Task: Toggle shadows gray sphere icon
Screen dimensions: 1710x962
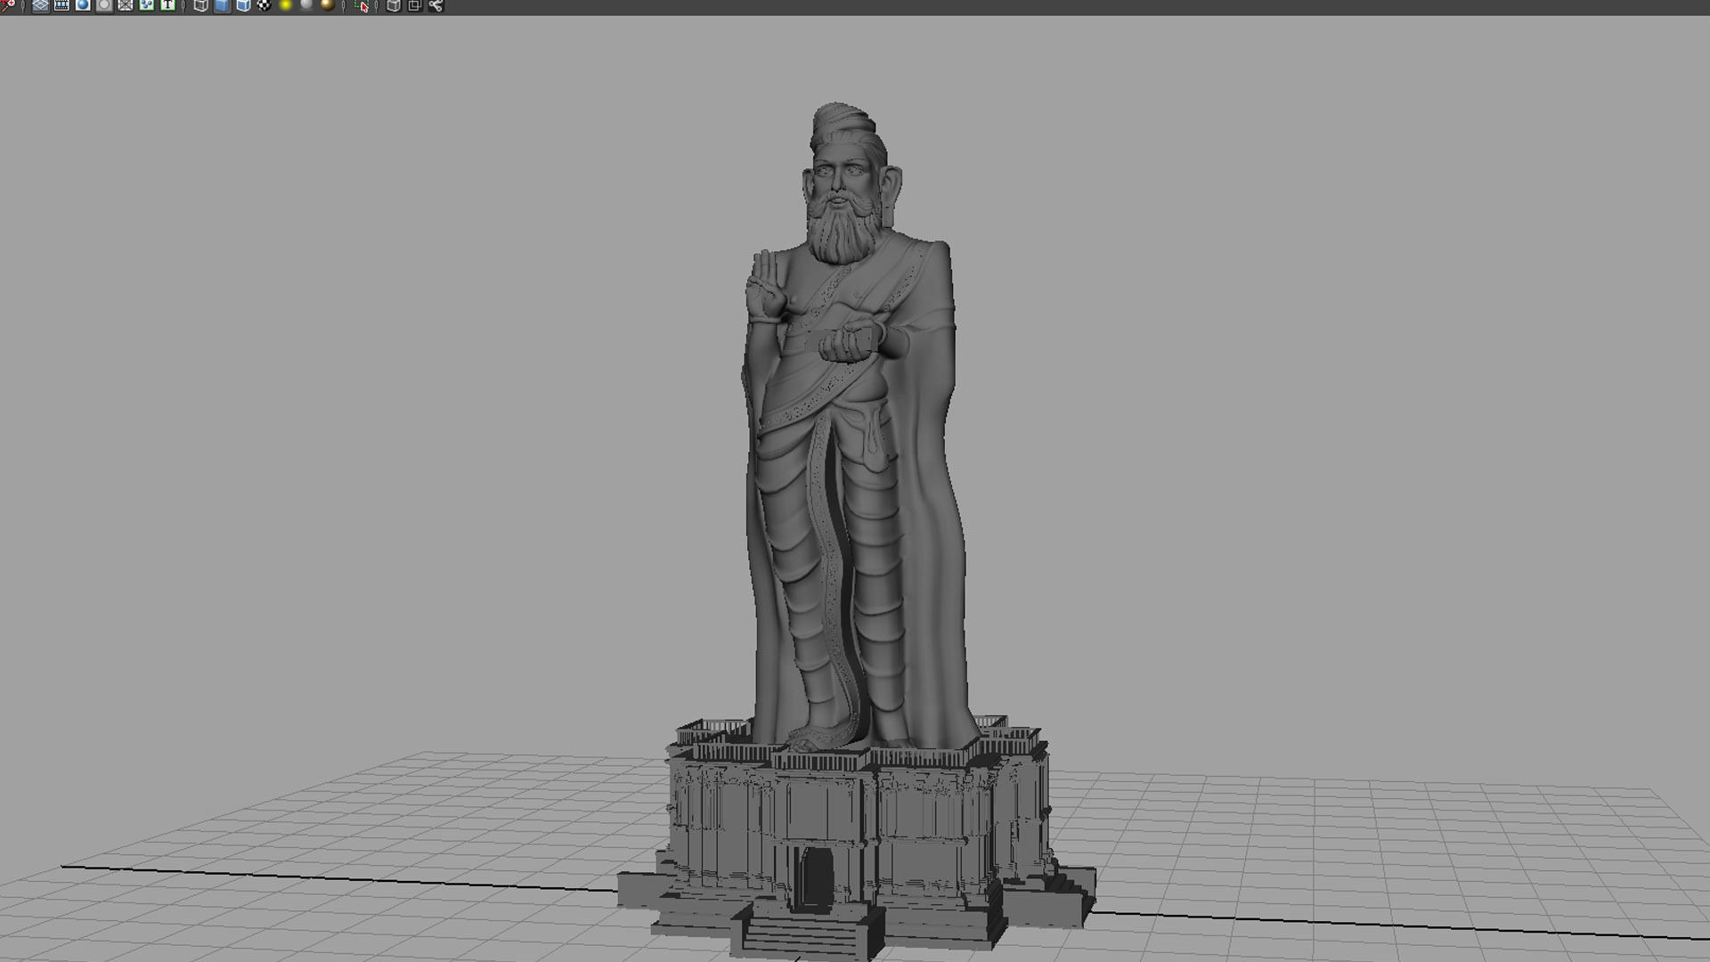Action: pyautogui.click(x=306, y=5)
